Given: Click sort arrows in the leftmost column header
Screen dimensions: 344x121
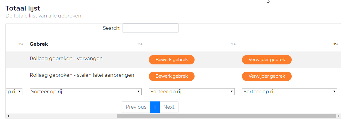Looking at the screenshot, I should [21, 44].
